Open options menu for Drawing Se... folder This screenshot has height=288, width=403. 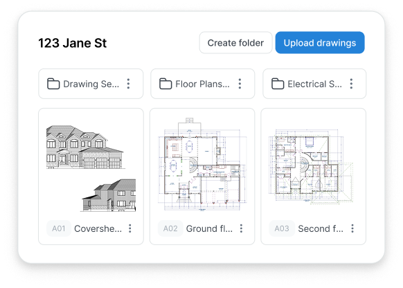point(129,84)
